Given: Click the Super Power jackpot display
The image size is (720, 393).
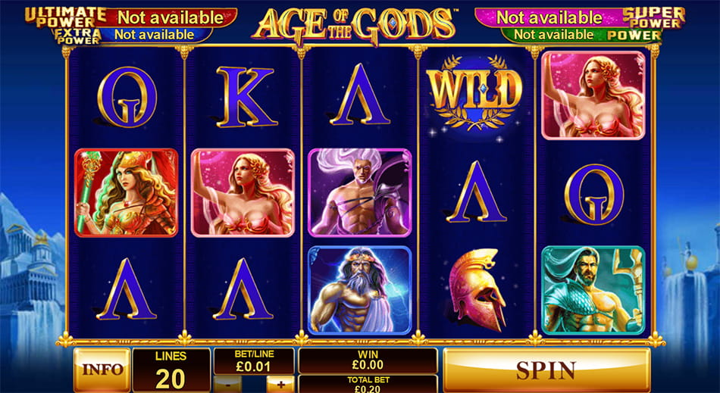Looking at the screenshot, I should click(580, 17).
